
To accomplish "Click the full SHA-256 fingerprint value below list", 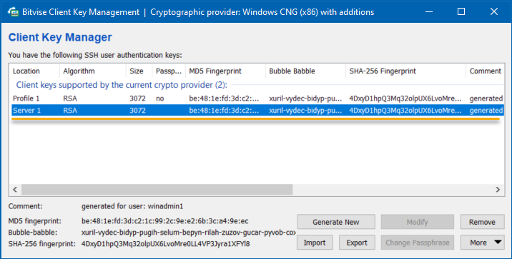I will [x=166, y=244].
